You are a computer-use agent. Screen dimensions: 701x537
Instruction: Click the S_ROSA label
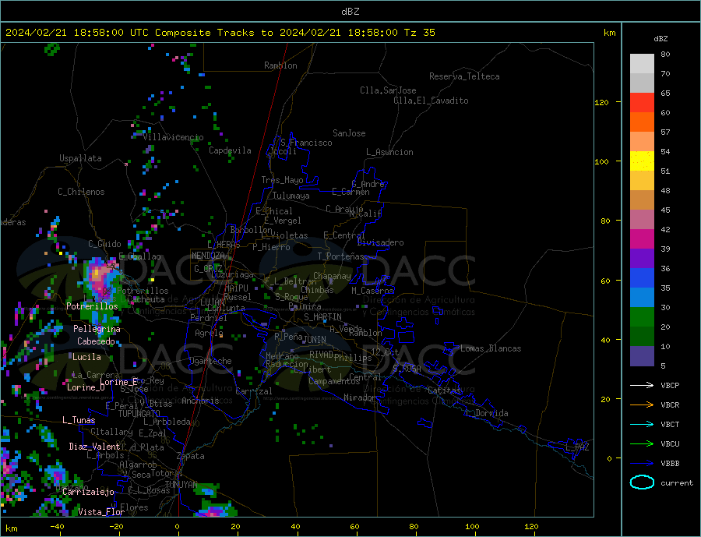coord(407,369)
